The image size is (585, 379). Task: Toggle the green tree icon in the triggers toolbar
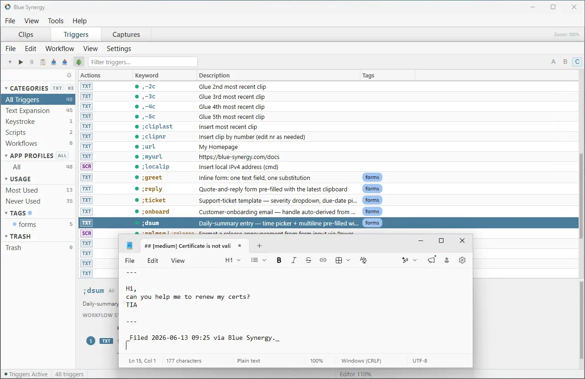pyautogui.click(x=79, y=62)
